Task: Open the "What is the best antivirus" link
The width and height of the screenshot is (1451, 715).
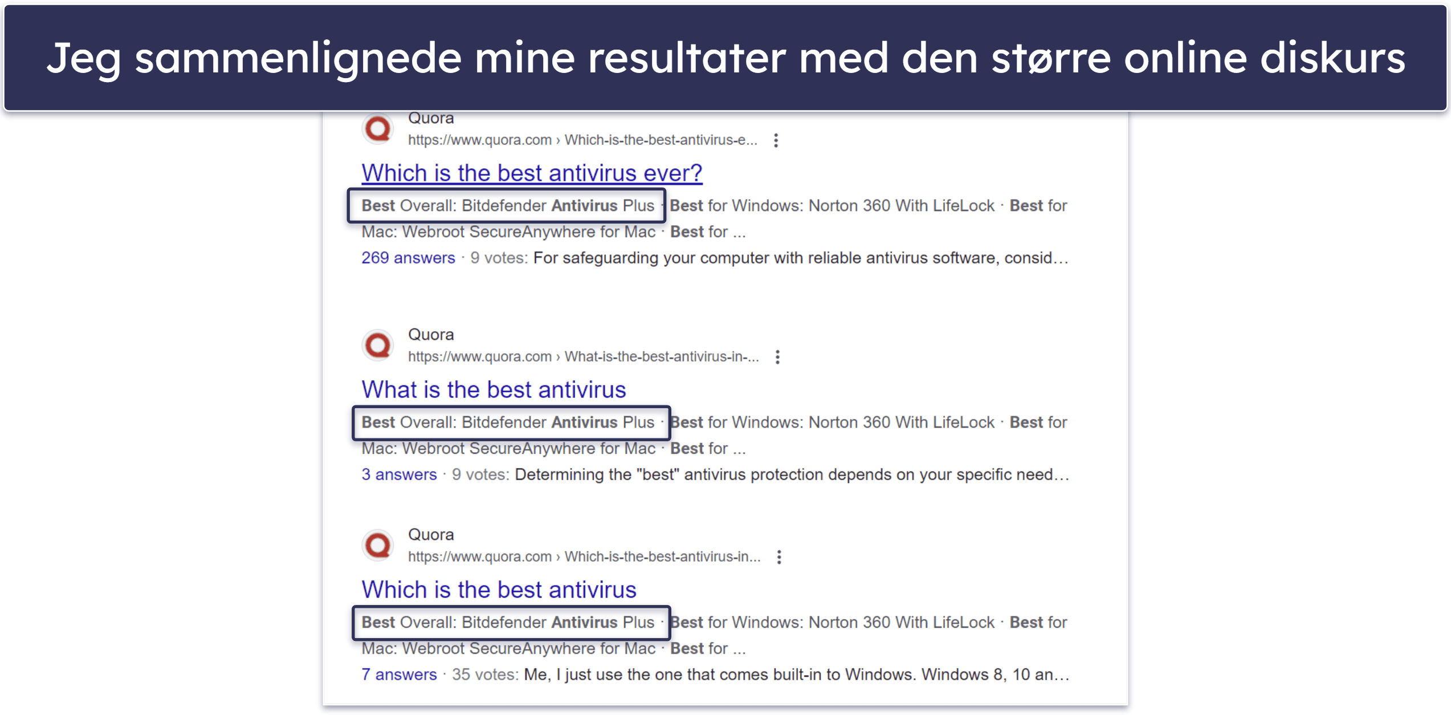Action: pos(494,389)
